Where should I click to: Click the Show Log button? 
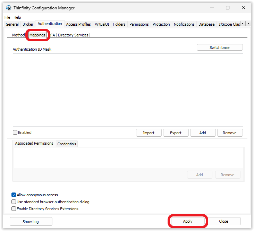pyautogui.click(x=31, y=221)
